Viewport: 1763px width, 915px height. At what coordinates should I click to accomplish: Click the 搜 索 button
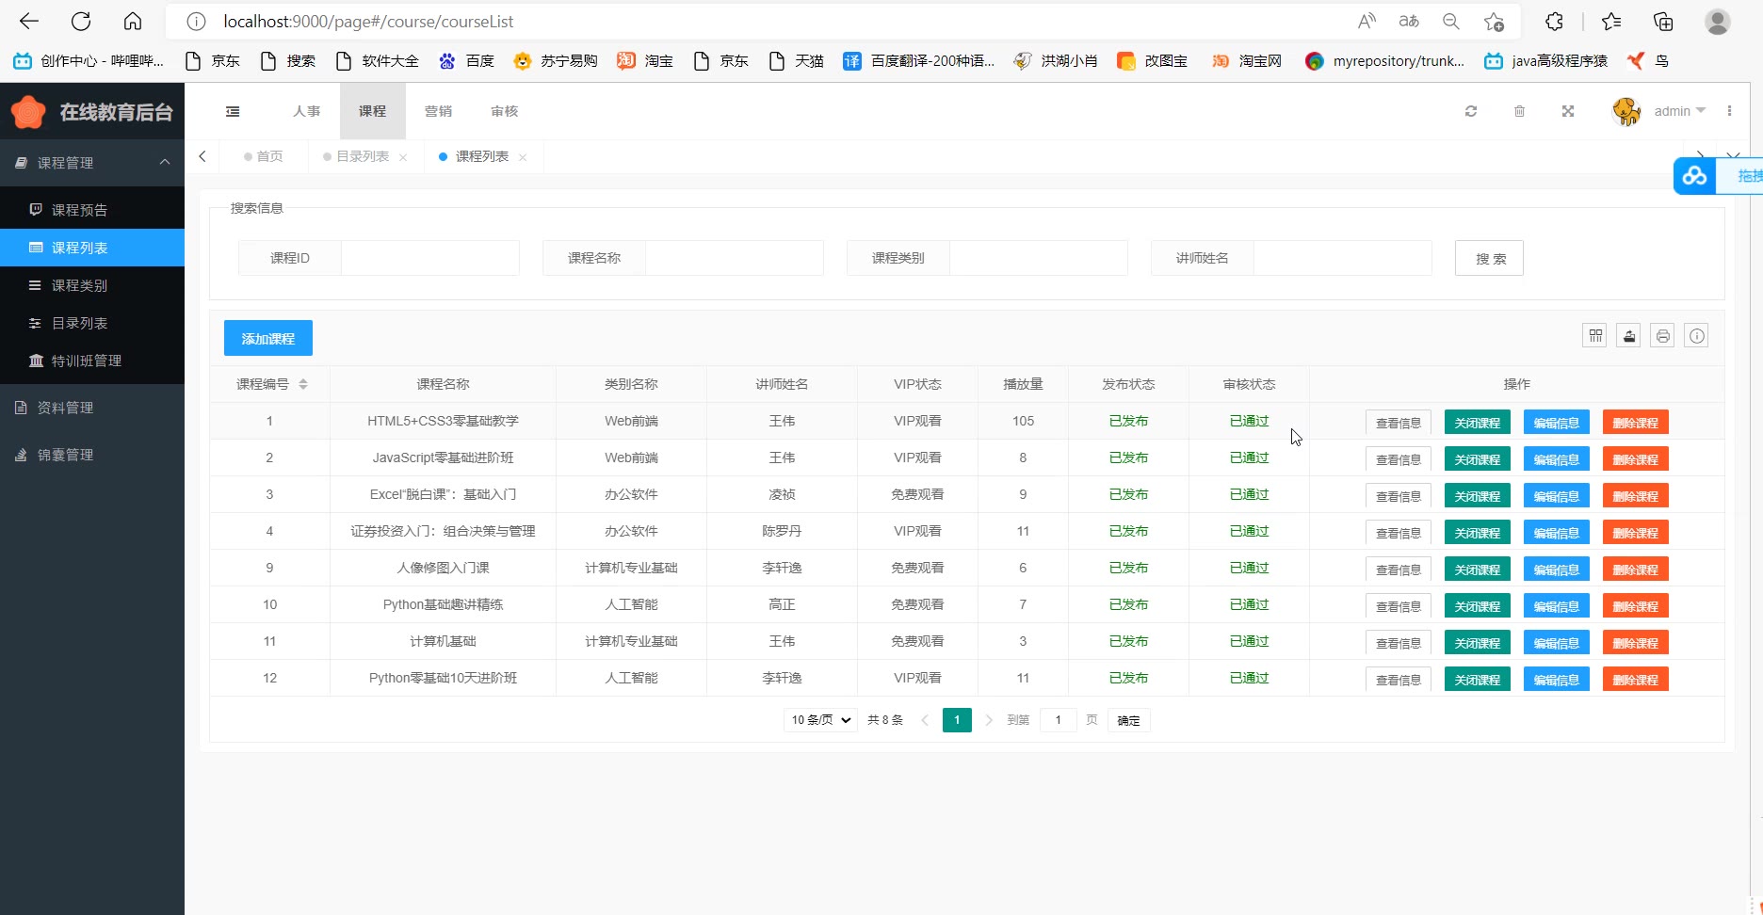1489,258
